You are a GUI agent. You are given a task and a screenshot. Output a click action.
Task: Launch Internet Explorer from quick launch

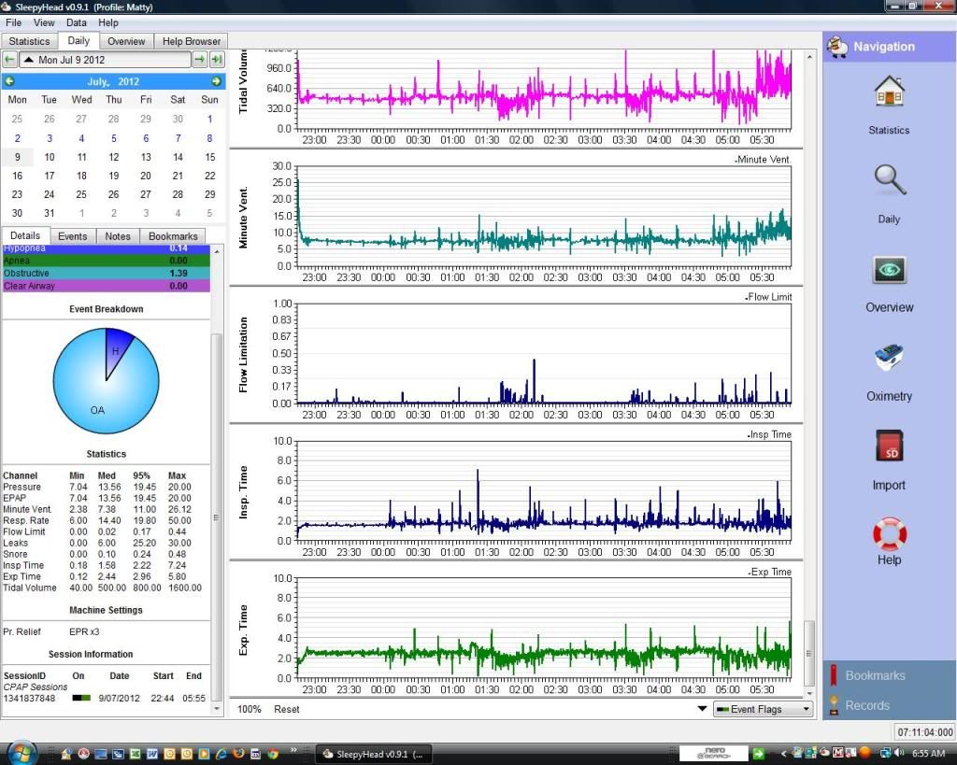[221, 754]
